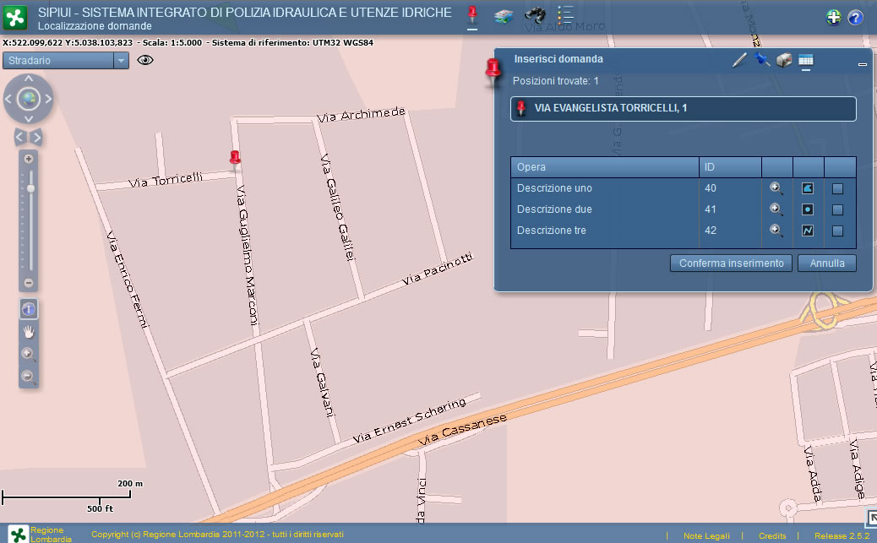Open the Credits link
Viewport: 877px width, 543px height.
772,535
